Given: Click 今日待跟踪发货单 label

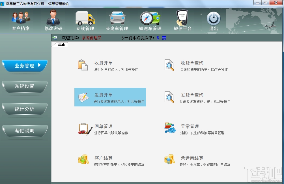Looking at the screenshot, I should click(x=137, y=38).
